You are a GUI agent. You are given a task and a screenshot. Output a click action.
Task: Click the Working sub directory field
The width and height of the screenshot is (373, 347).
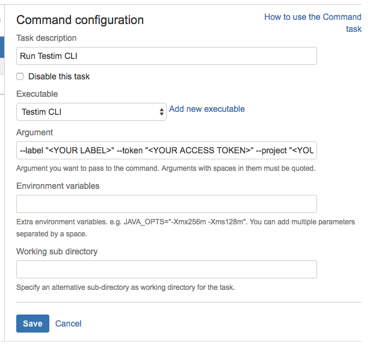coord(166,269)
